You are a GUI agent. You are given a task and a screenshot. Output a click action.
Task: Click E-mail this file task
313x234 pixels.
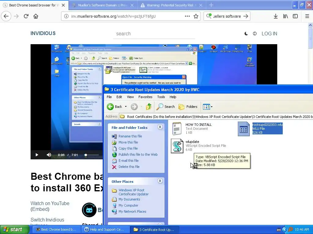click(x=129, y=161)
